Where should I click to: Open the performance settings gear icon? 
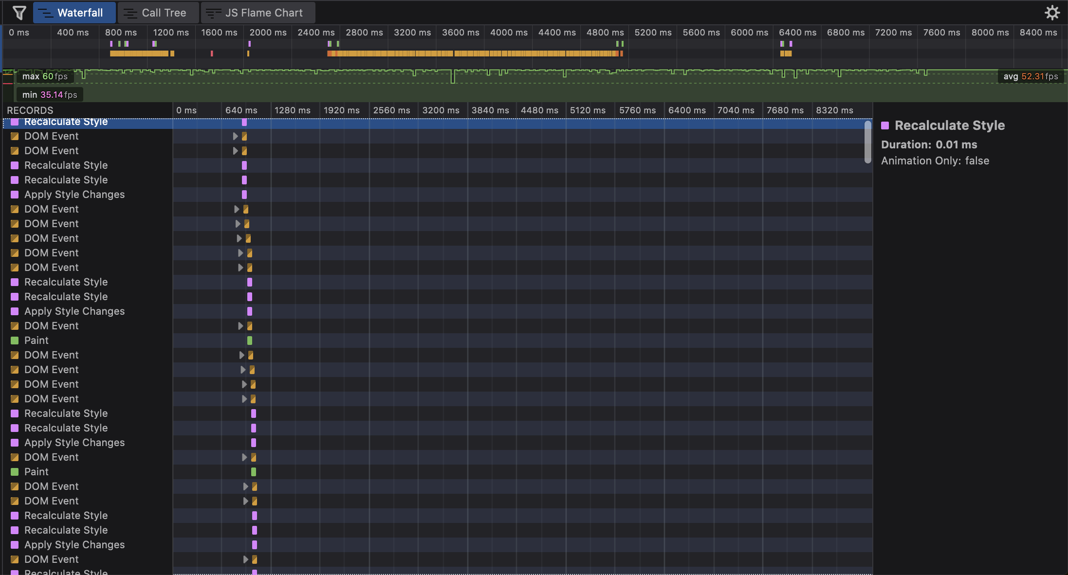[x=1052, y=13]
